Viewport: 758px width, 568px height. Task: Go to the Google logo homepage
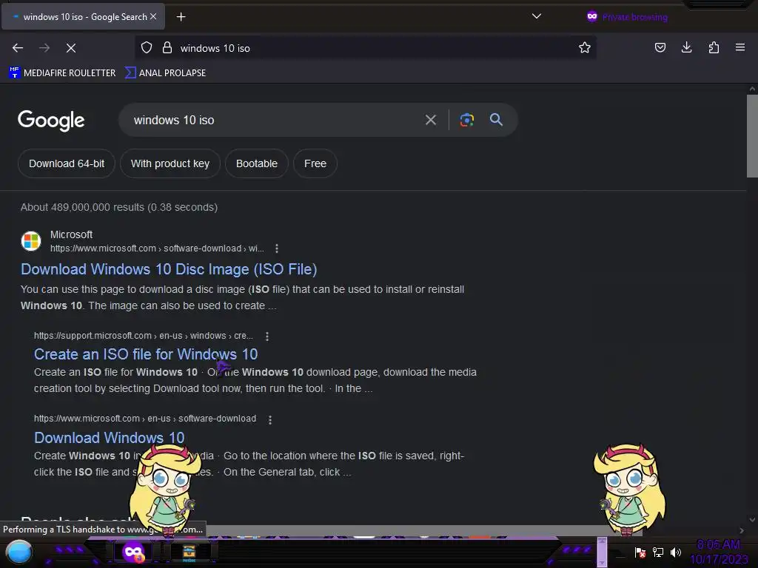(x=51, y=121)
